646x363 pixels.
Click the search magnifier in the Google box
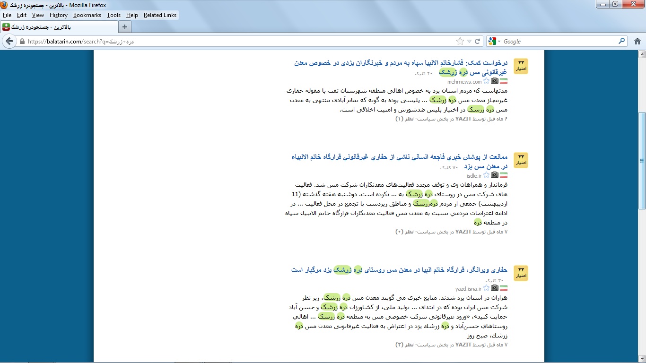coord(622,41)
